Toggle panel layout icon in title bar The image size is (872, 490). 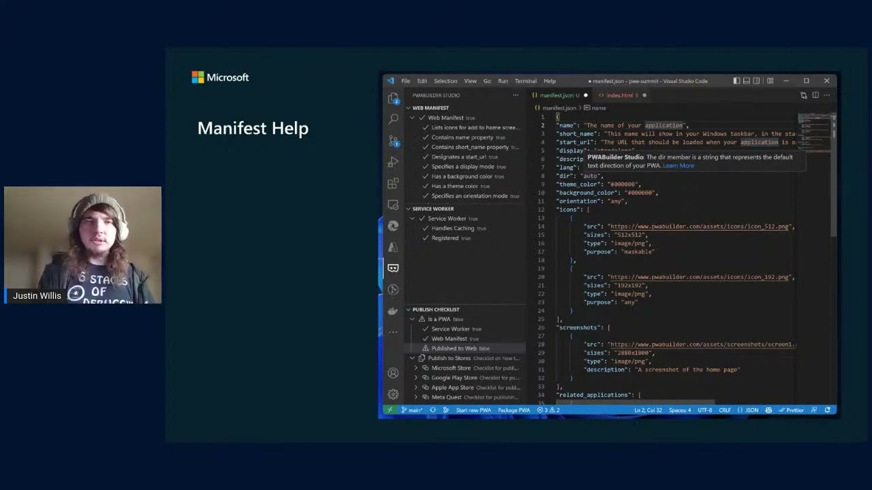[747, 81]
